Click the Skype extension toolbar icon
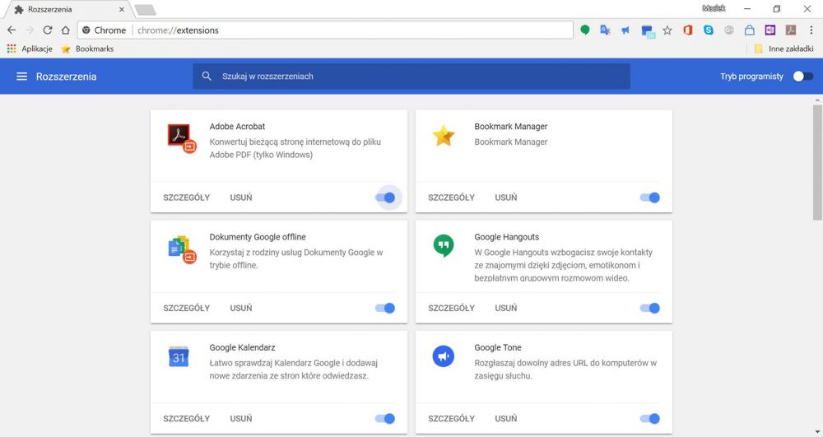The width and height of the screenshot is (823, 437). click(x=709, y=30)
